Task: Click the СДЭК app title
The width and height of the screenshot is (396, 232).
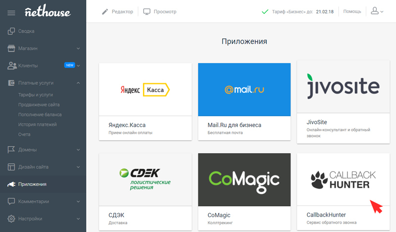Action: point(116,215)
